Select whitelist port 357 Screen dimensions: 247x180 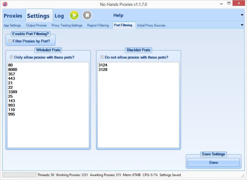click(x=12, y=74)
